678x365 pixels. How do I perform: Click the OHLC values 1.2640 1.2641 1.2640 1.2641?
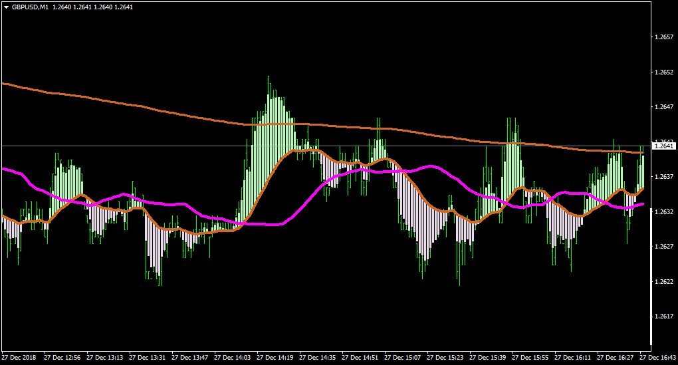pyautogui.click(x=92, y=7)
